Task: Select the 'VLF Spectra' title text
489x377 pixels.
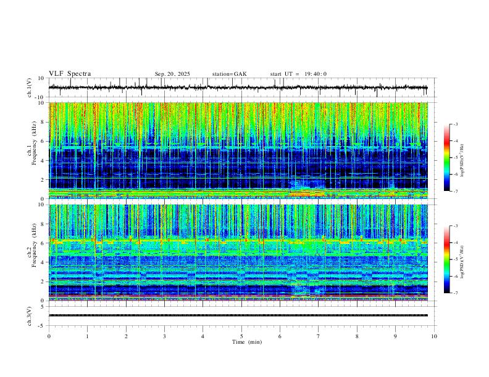Action: click(x=70, y=74)
